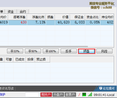Click the green grid connection icon
The image size is (117, 98).
pos(84,94)
